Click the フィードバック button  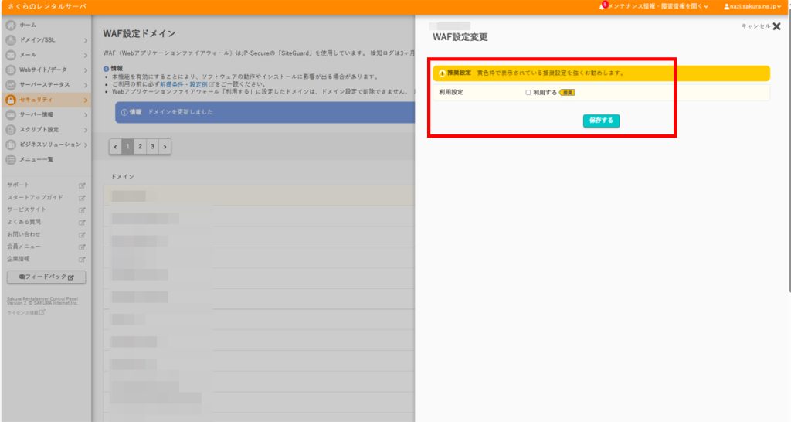click(46, 277)
